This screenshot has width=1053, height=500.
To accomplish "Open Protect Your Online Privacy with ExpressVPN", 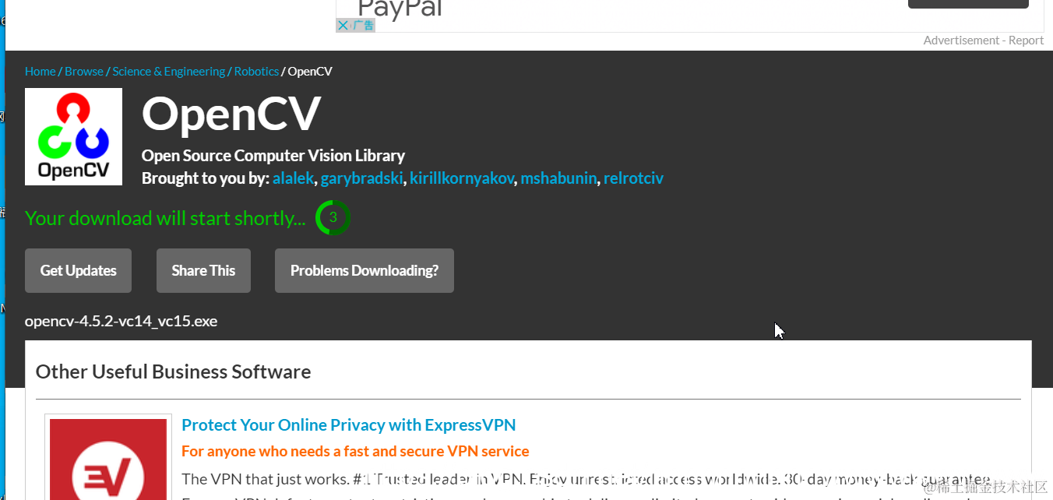I will (349, 425).
